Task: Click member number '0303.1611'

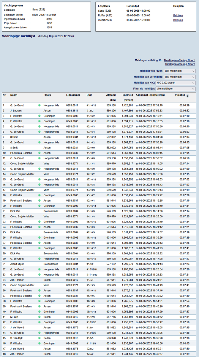Action: (72, 111)
